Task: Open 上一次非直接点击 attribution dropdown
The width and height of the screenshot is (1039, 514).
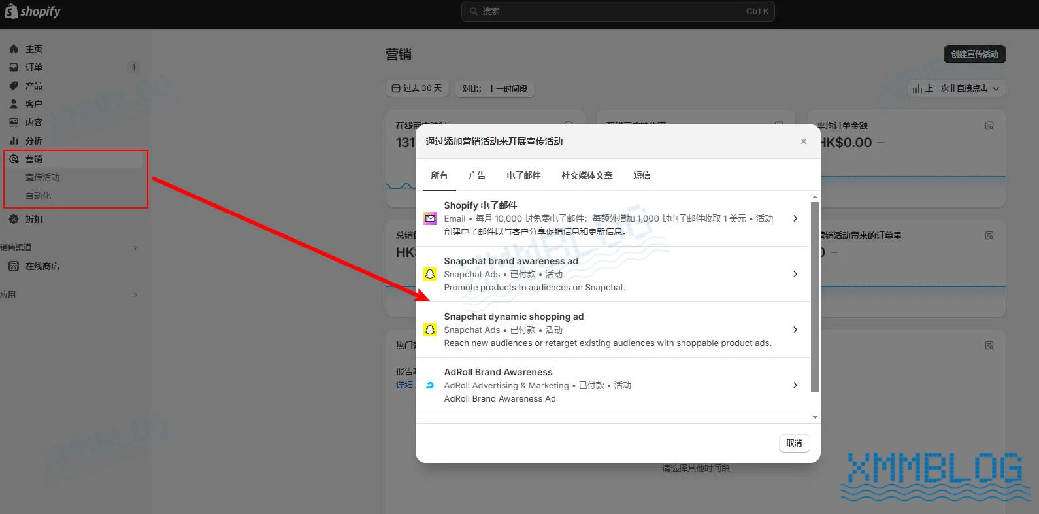Action: pyautogui.click(x=956, y=88)
